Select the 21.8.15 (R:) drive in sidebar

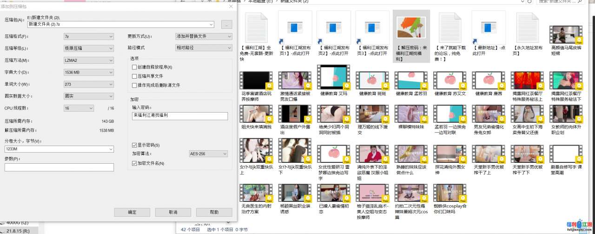19,230
